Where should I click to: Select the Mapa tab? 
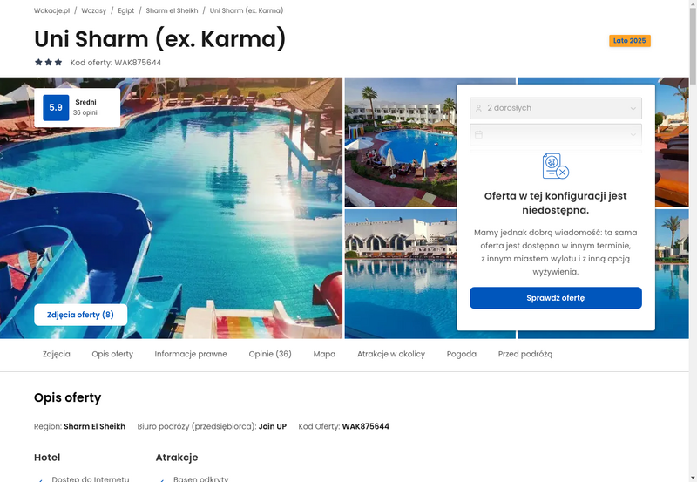(324, 354)
